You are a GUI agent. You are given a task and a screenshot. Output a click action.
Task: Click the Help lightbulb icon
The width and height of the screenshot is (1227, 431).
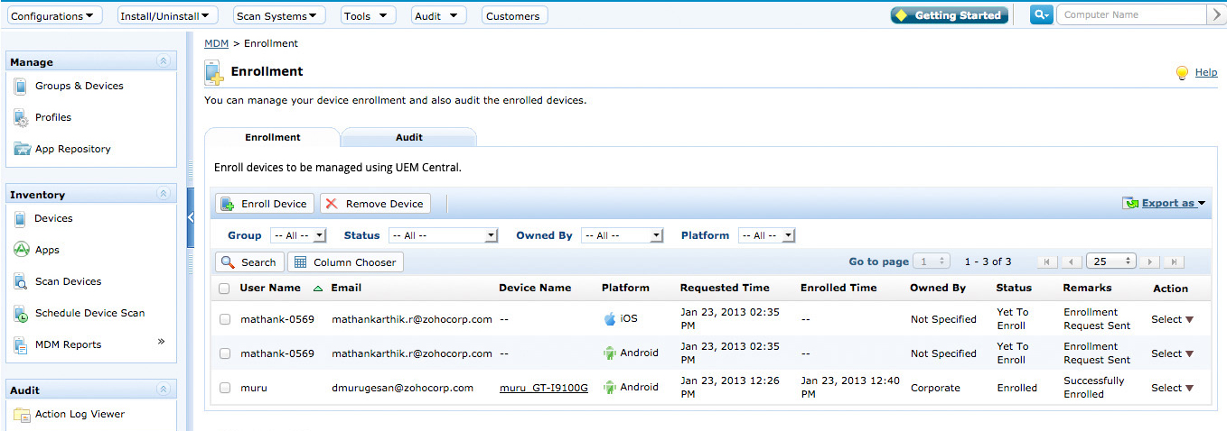pos(1182,73)
